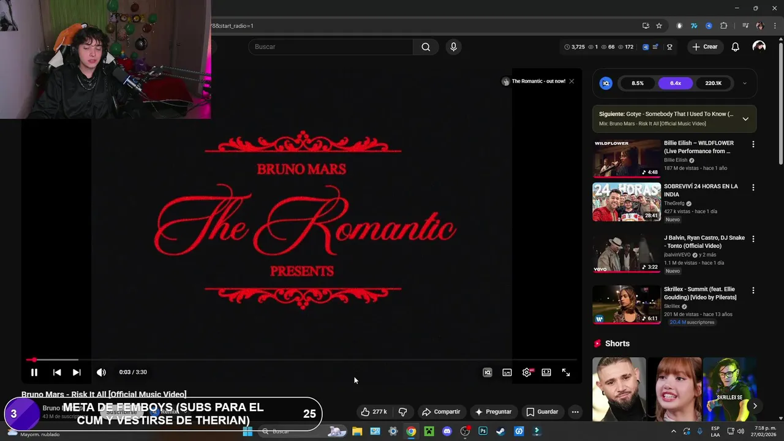Image resolution: width=784 pixels, height=441 pixels.
Task: Show next Shorts with arrow button
Action: tap(755, 405)
